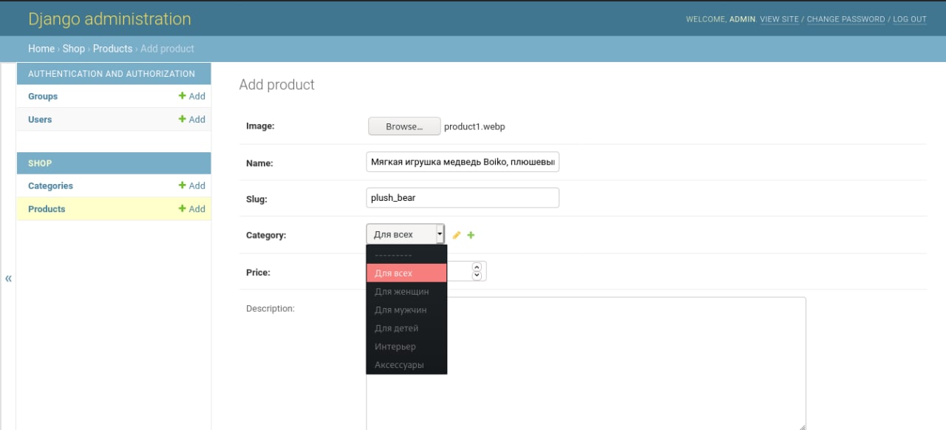Choose Для всех from the category list
The height and width of the screenshot is (430, 946).
406,273
